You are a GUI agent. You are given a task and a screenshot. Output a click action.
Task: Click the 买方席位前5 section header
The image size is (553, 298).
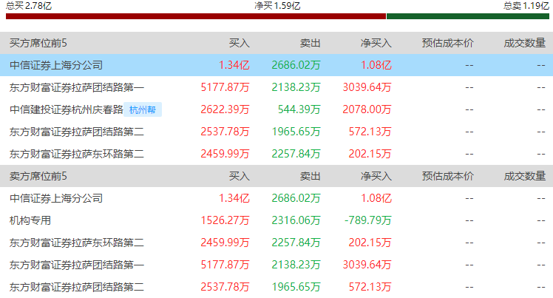pos(38,43)
